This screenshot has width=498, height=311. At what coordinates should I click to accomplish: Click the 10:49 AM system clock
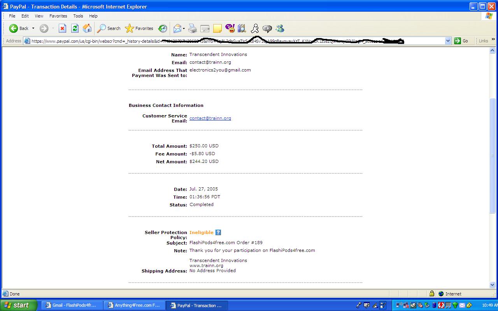490,305
